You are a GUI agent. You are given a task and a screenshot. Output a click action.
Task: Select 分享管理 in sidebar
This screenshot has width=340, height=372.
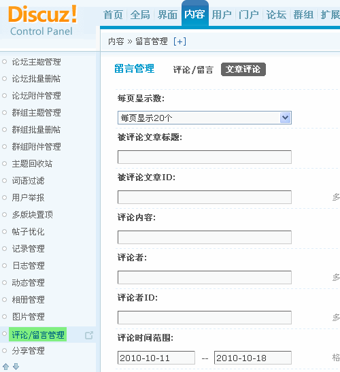[x=29, y=351]
